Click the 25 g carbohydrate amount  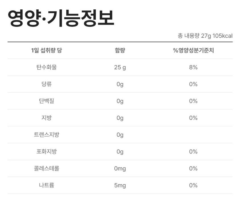point(120,67)
